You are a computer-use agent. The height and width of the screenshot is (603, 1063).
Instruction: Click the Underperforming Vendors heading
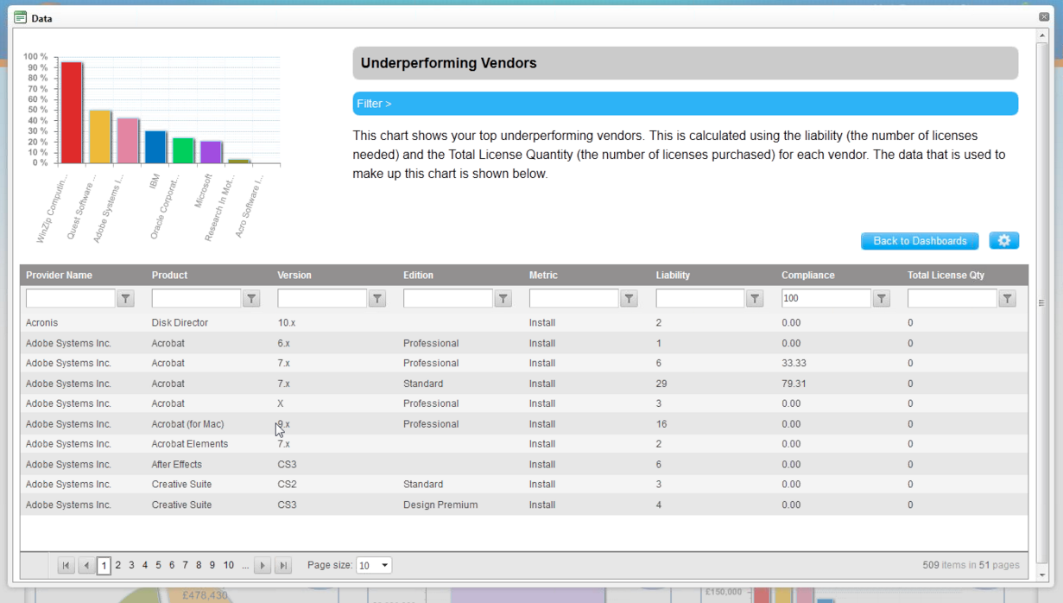[x=448, y=63]
